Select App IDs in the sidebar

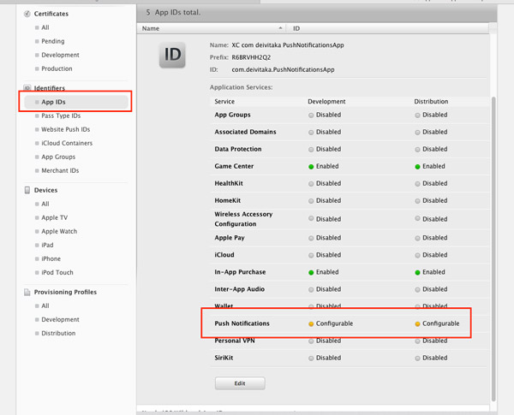coord(54,102)
